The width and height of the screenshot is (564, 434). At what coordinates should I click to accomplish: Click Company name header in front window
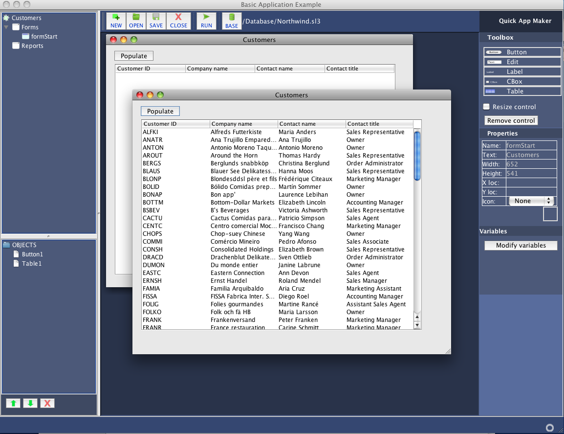pyautogui.click(x=244, y=124)
